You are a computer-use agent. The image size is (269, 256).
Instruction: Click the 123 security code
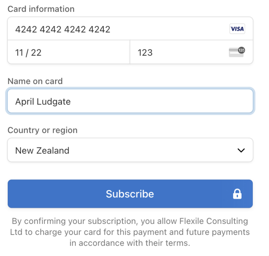(145, 52)
